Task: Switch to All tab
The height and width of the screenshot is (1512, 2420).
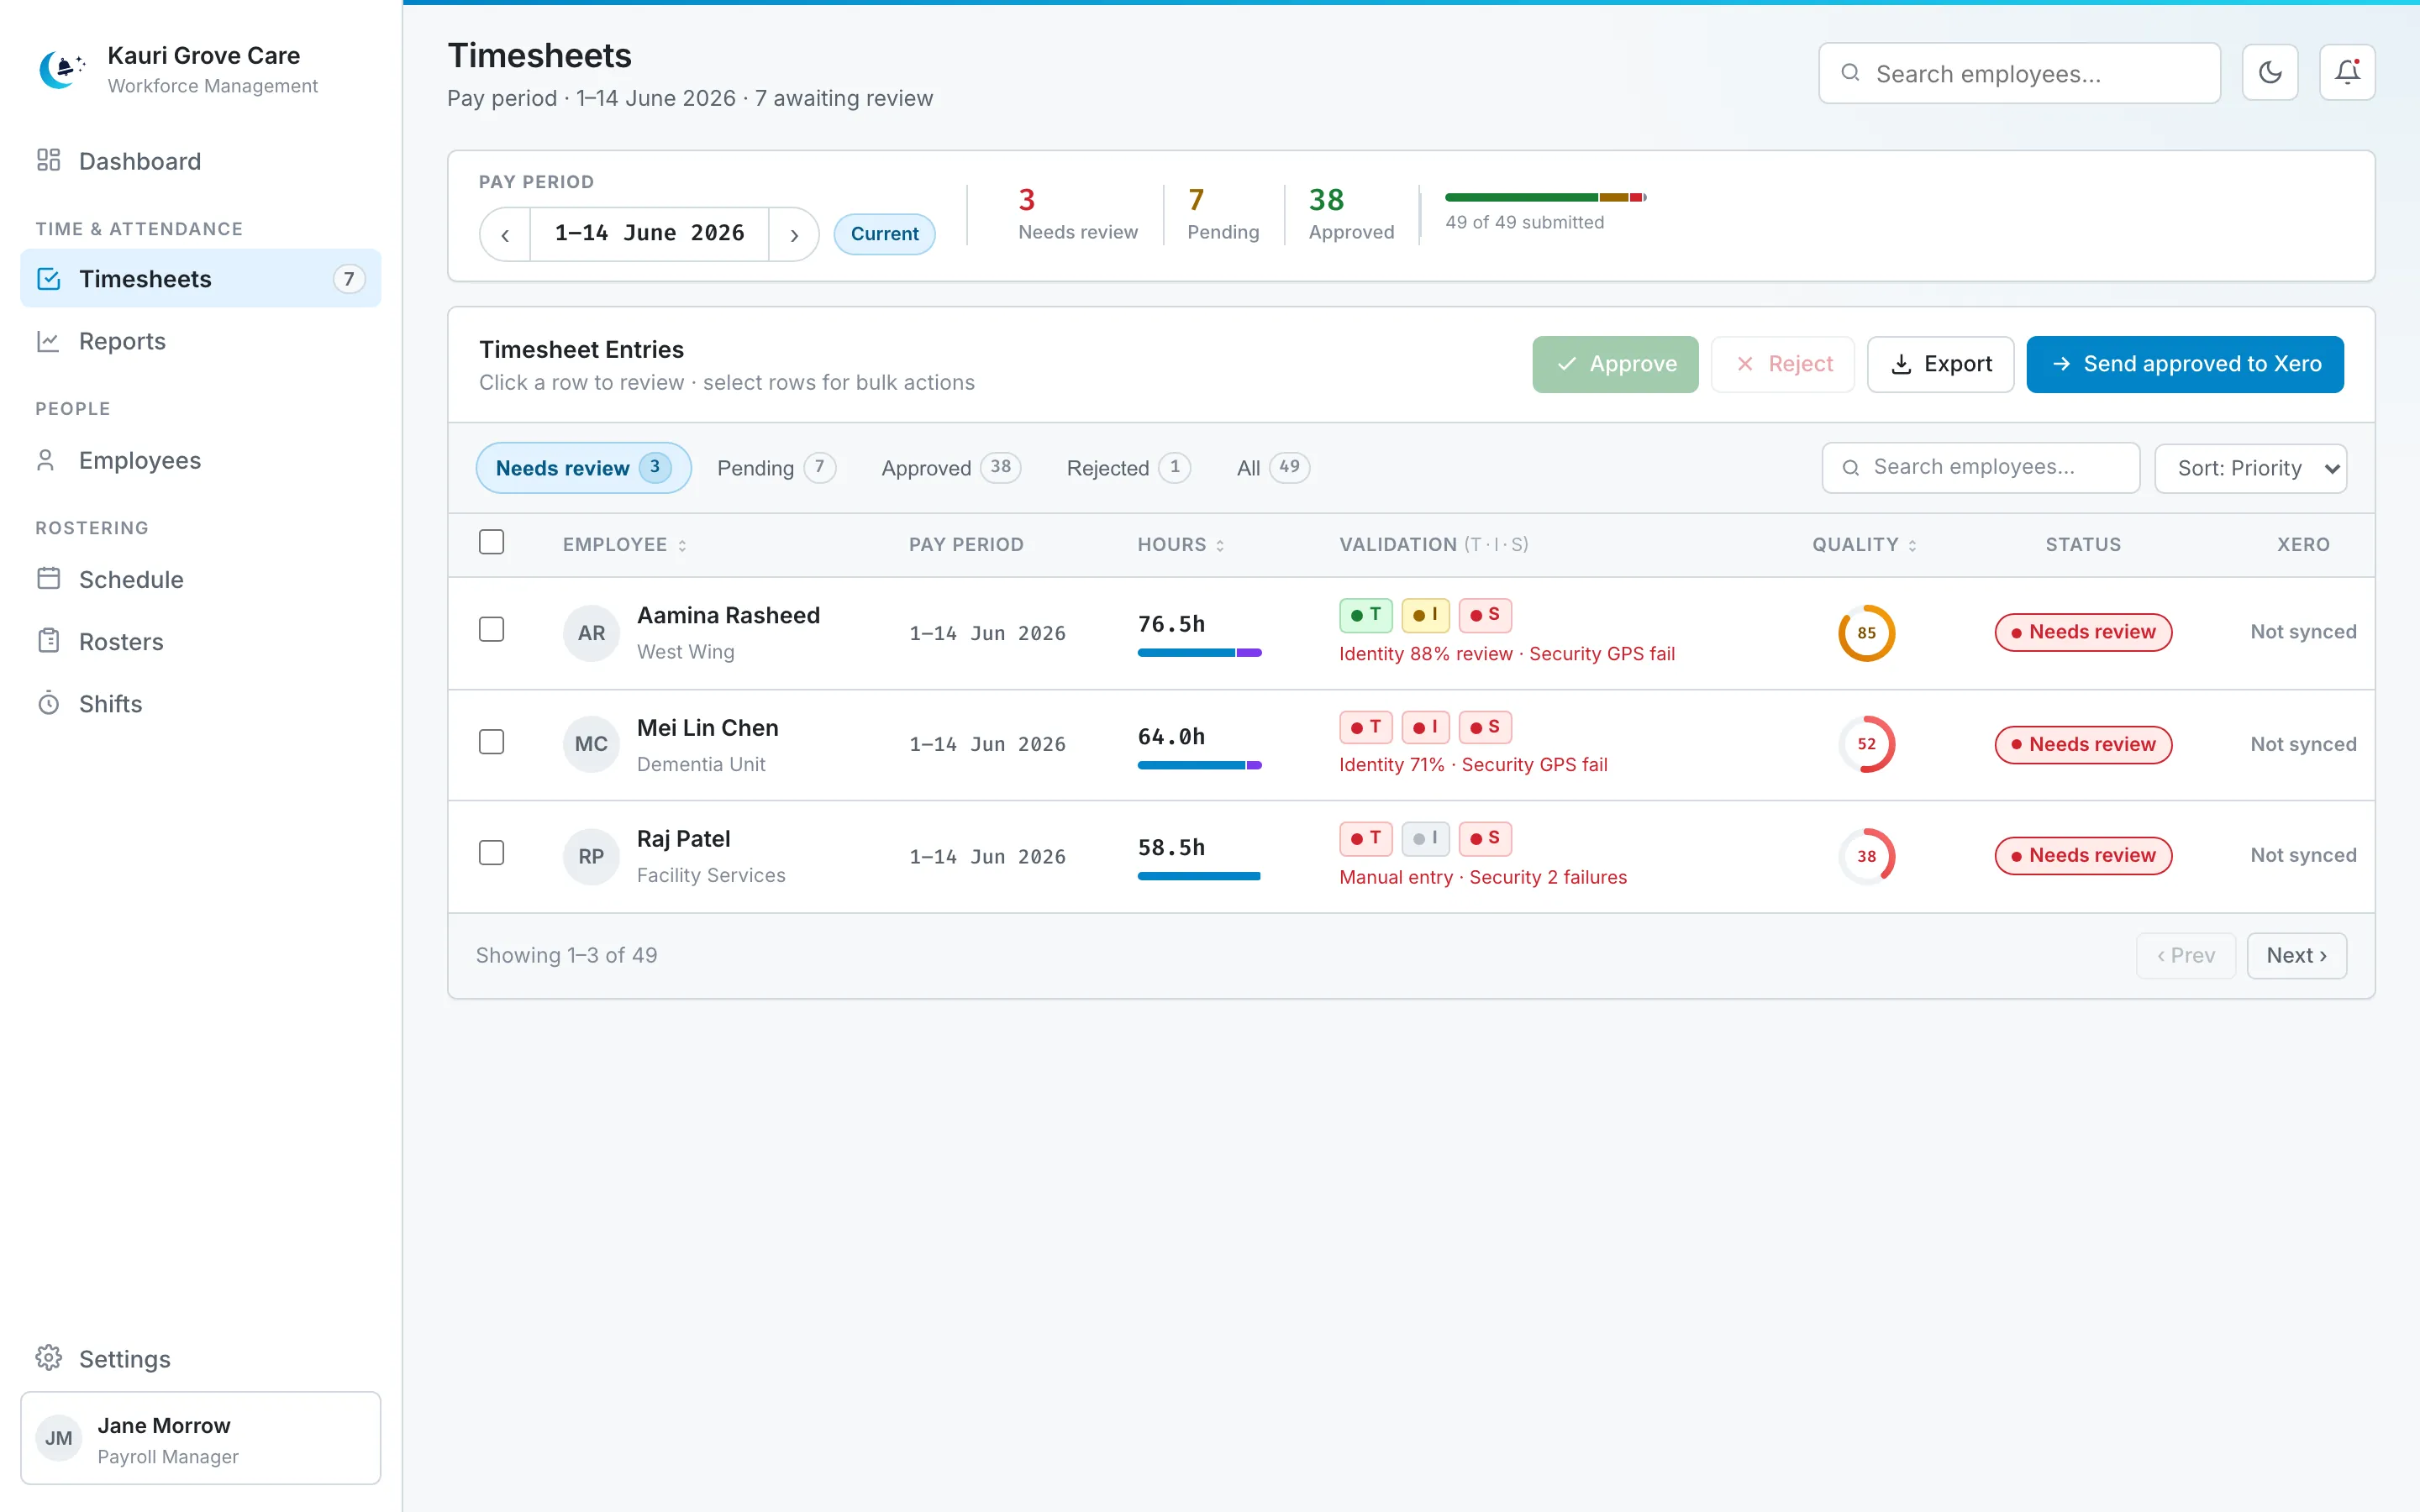Action: 1272,467
